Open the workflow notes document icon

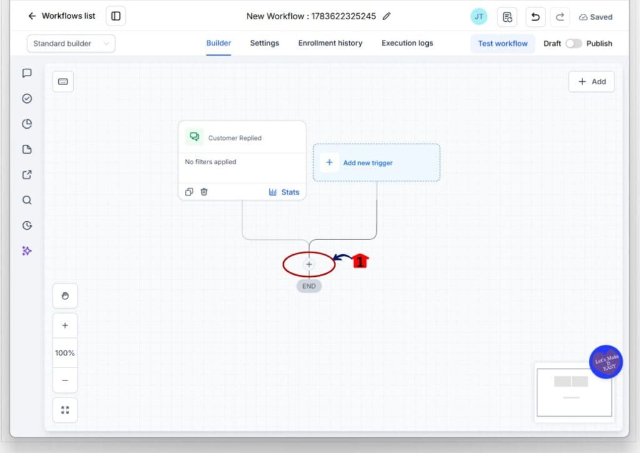click(x=507, y=17)
